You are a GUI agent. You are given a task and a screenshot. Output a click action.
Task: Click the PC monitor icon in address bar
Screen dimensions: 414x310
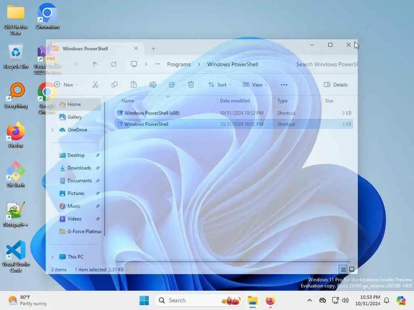[134, 64]
